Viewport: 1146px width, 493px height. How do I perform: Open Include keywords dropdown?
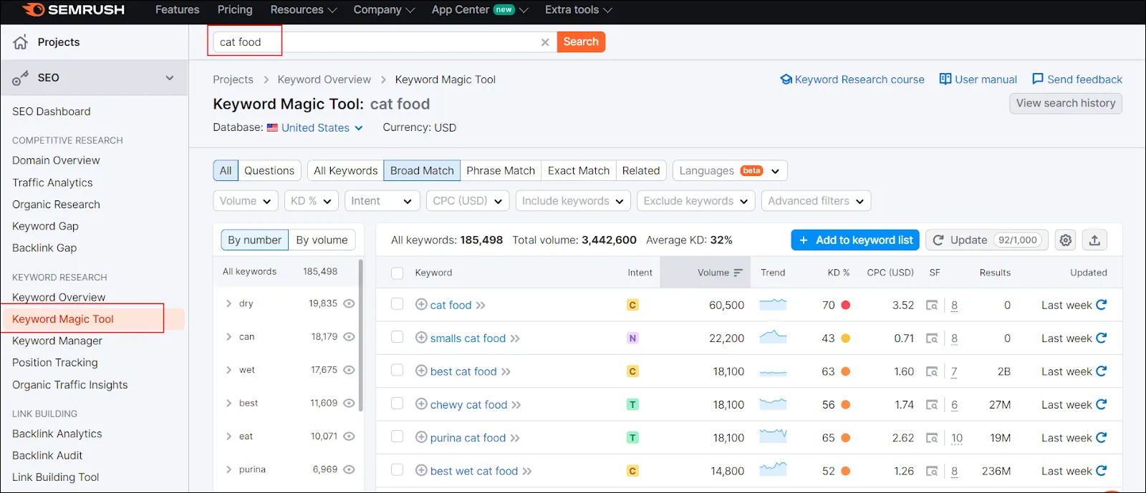pos(573,201)
